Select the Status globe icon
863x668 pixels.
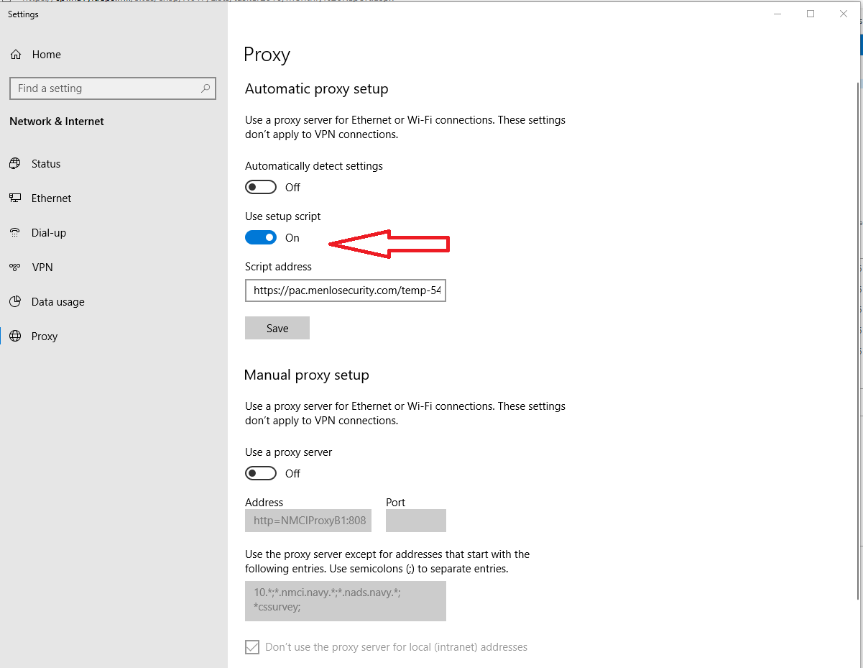point(15,164)
